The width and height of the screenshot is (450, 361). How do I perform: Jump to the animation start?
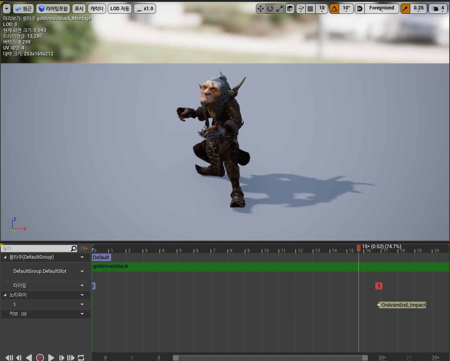pyautogui.click(x=9, y=357)
